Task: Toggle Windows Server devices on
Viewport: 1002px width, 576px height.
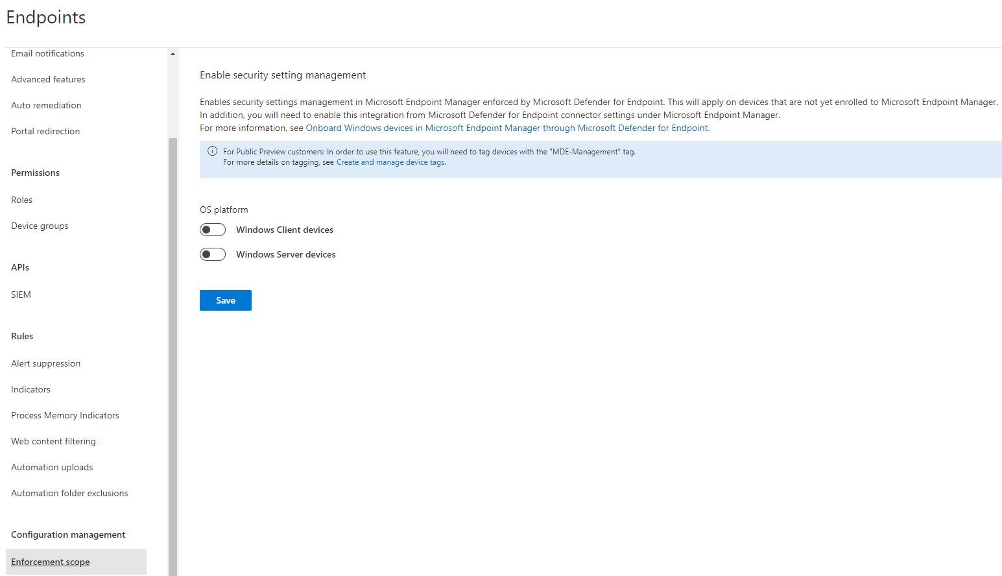Action: coord(213,254)
